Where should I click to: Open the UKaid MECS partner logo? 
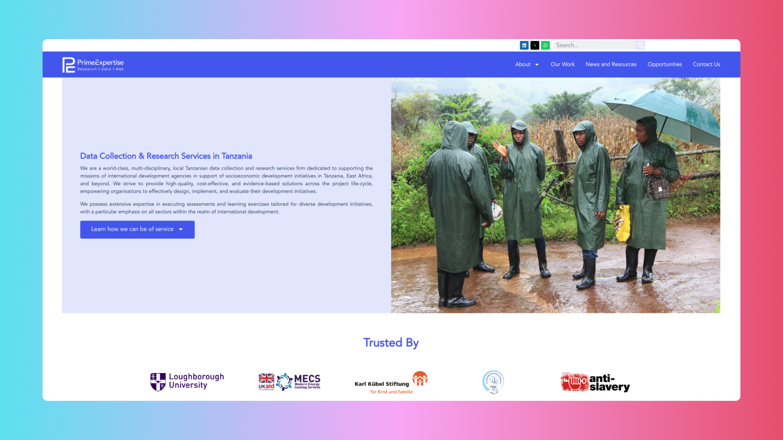click(289, 382)
